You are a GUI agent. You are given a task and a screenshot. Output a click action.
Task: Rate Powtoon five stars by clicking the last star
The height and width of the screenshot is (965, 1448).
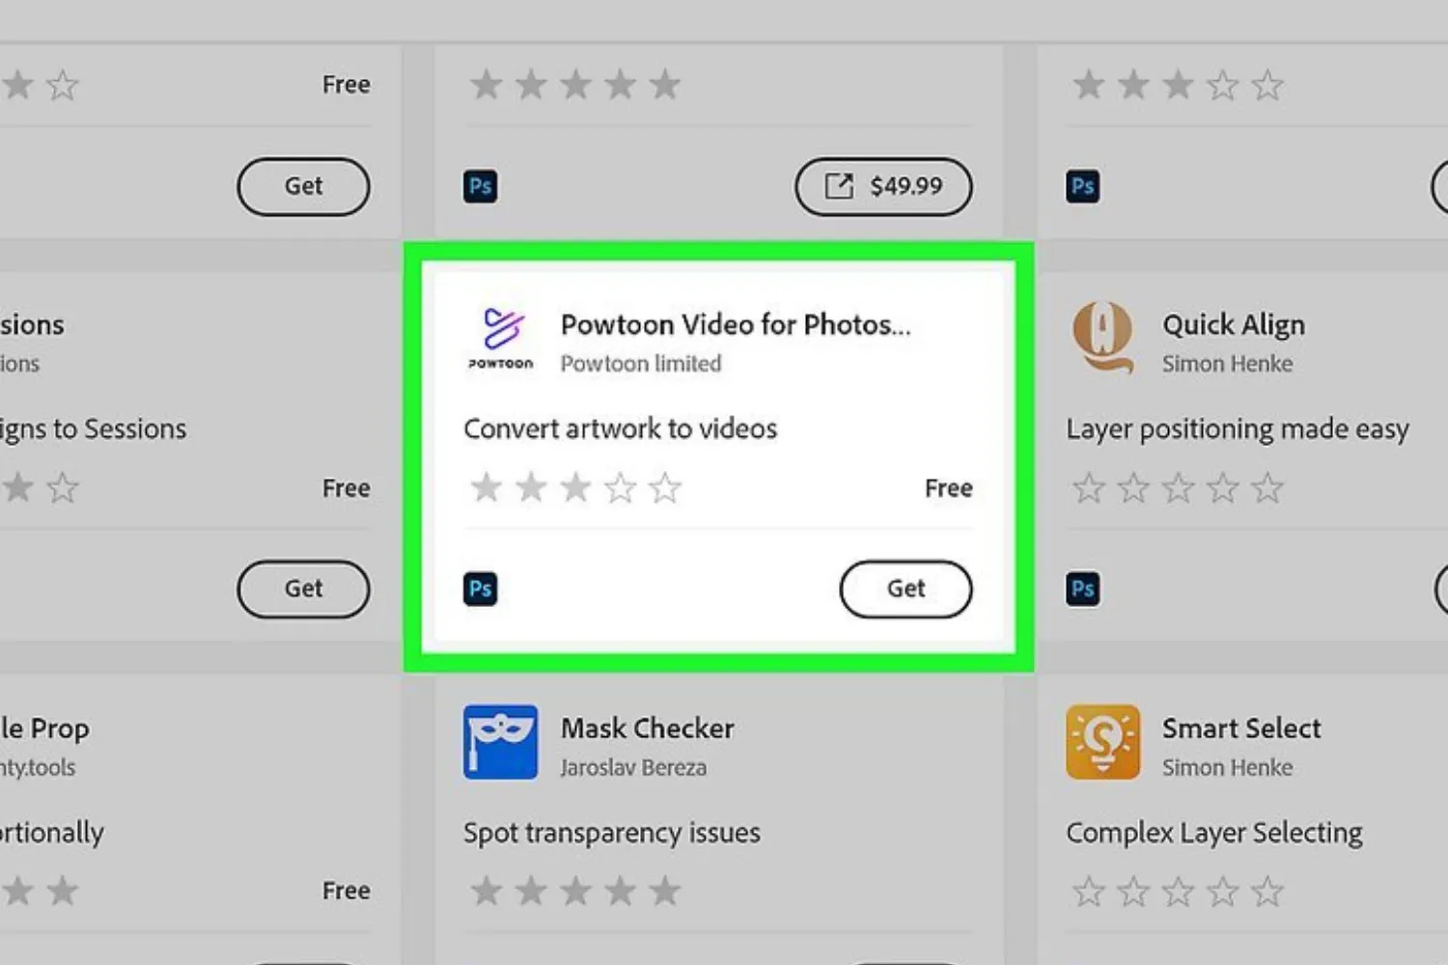[665, 487]
